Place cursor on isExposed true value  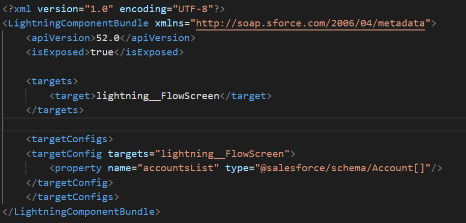click(102, 52)
